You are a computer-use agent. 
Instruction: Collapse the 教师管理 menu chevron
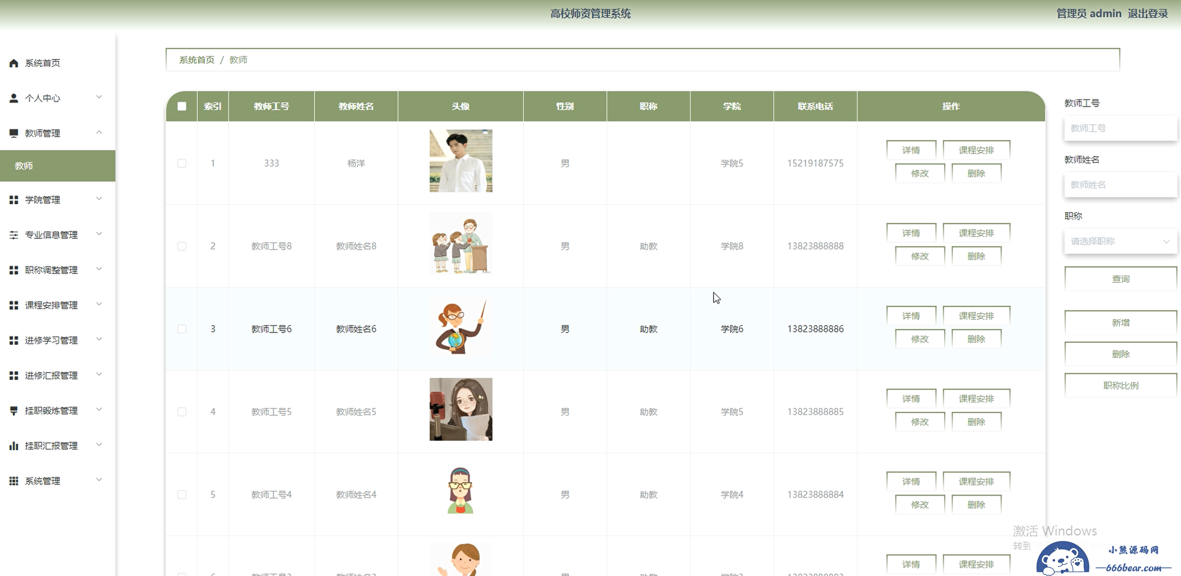99,132
